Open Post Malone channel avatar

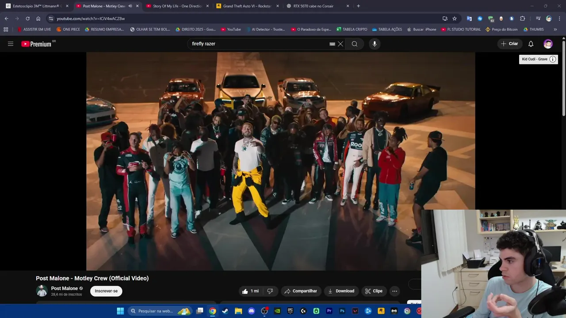coord(42,291)
